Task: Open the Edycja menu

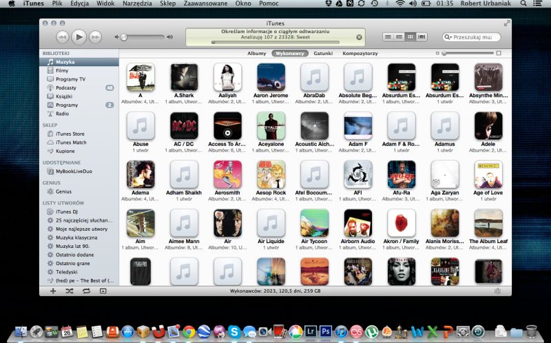Action: 79,3
